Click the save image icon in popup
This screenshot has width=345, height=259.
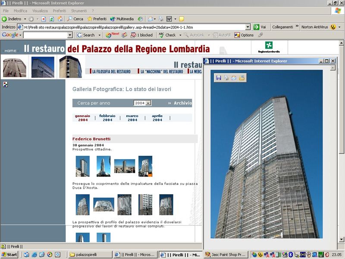tap(219, 78)
